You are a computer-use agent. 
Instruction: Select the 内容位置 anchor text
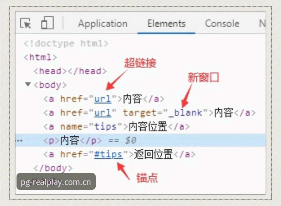pos(148,127)
